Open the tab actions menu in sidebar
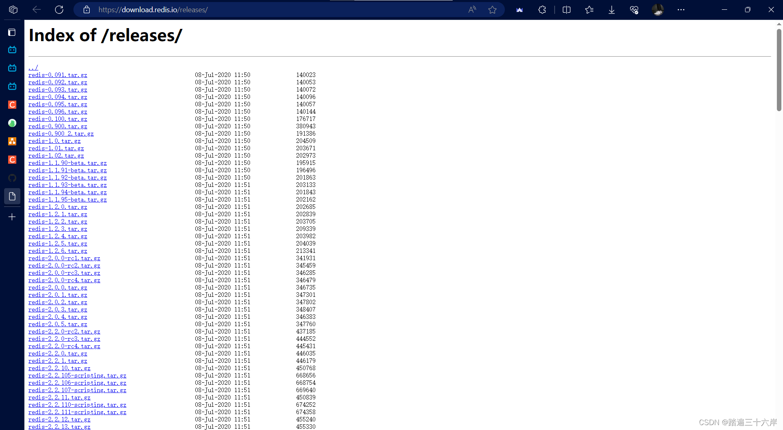The width and height of the screenshot is (783, 430). tap(12, 32)
